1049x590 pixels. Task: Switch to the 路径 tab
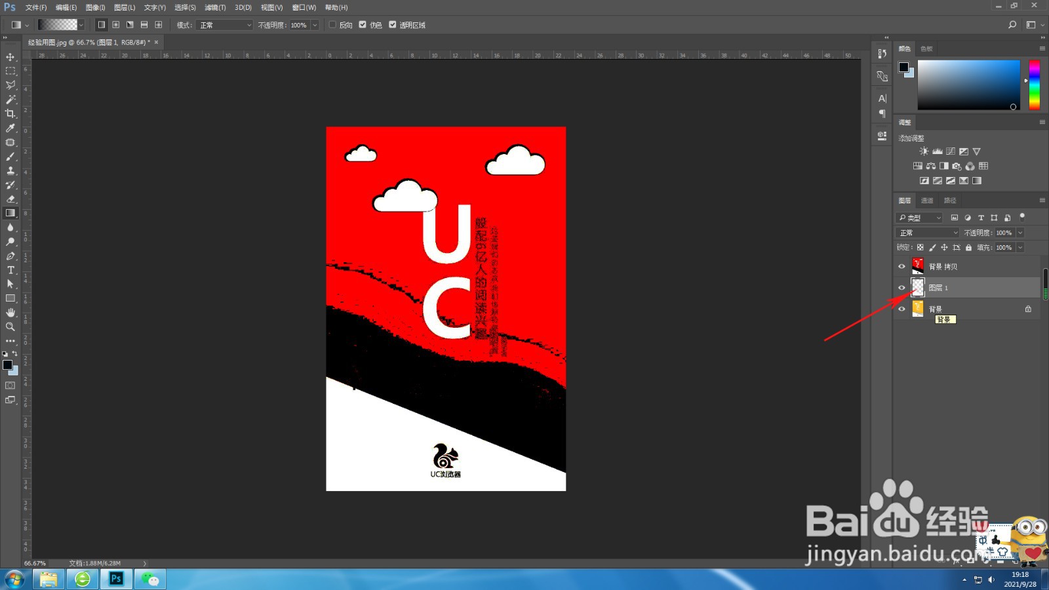(950, 201)
